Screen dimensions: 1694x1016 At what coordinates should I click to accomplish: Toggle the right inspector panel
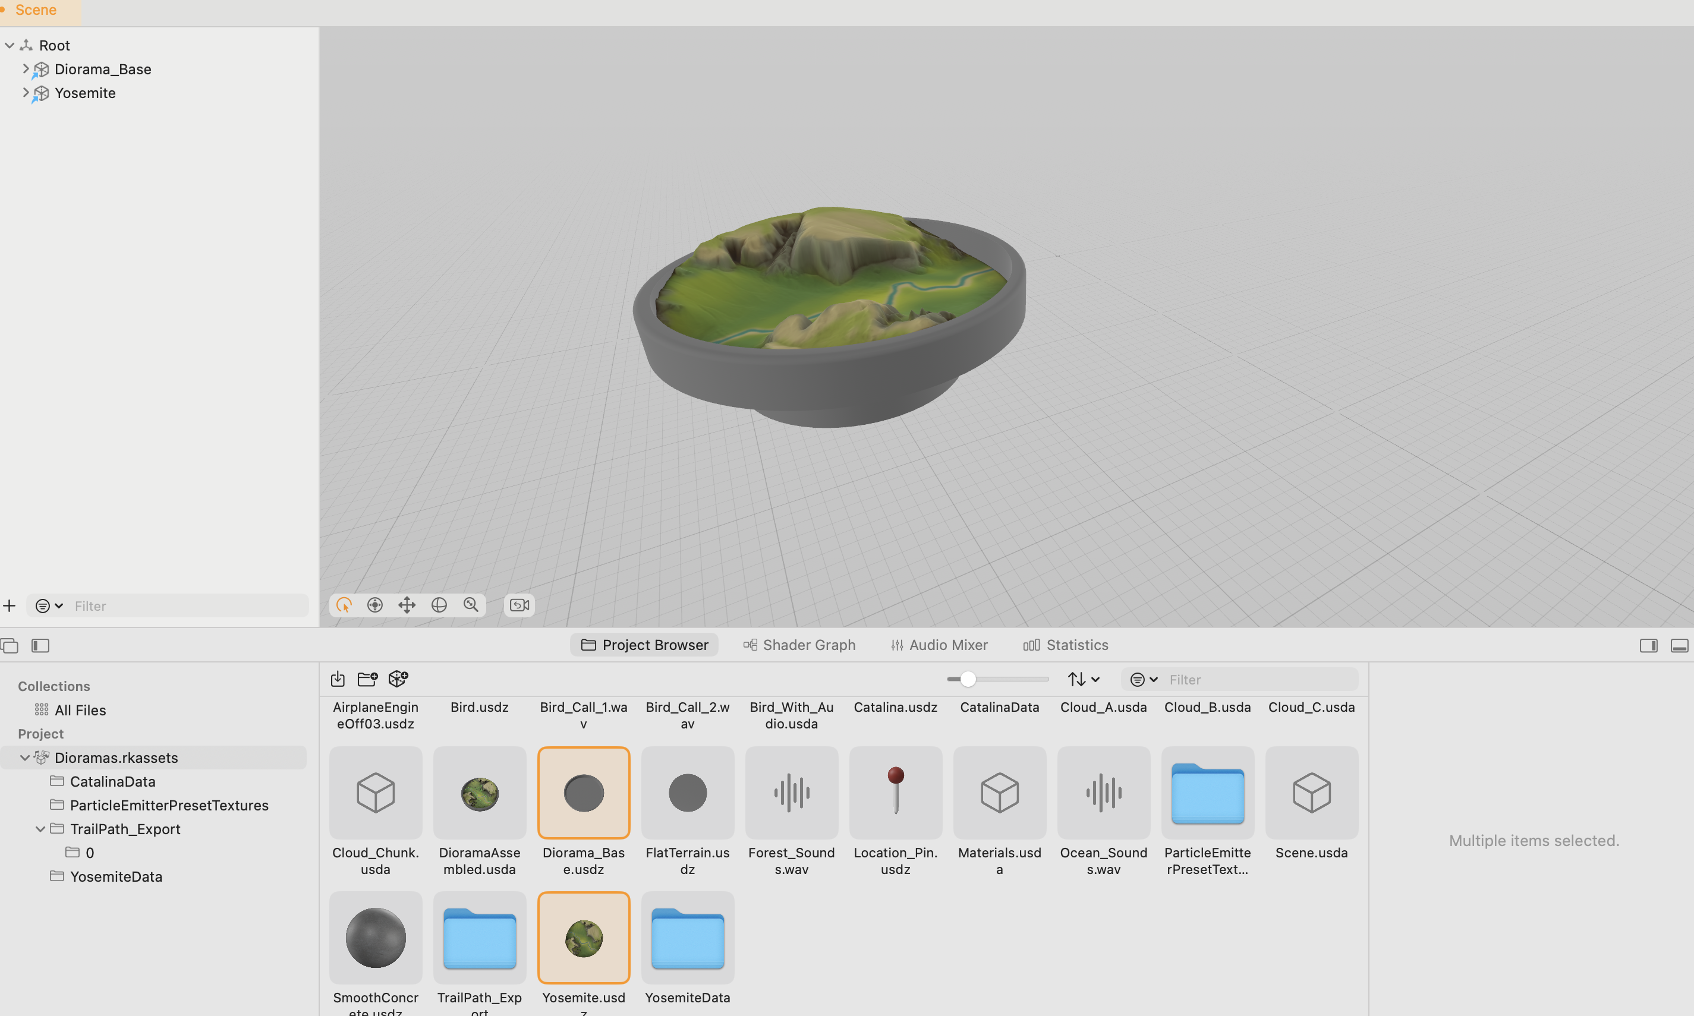pos(1648,646)
